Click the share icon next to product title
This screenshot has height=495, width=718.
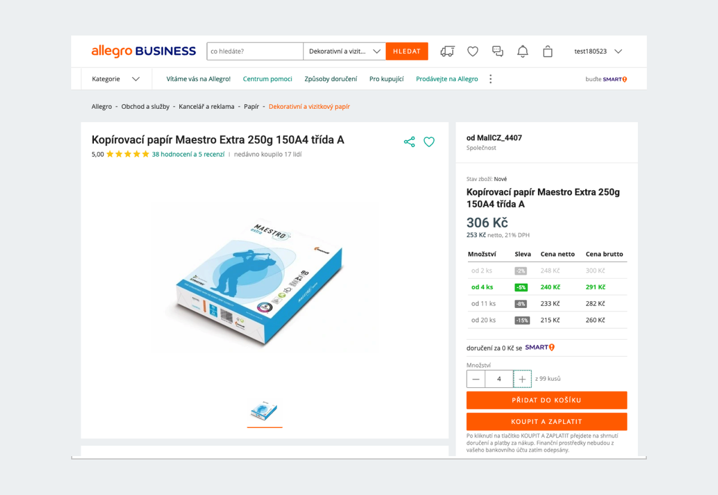point(409,142)
